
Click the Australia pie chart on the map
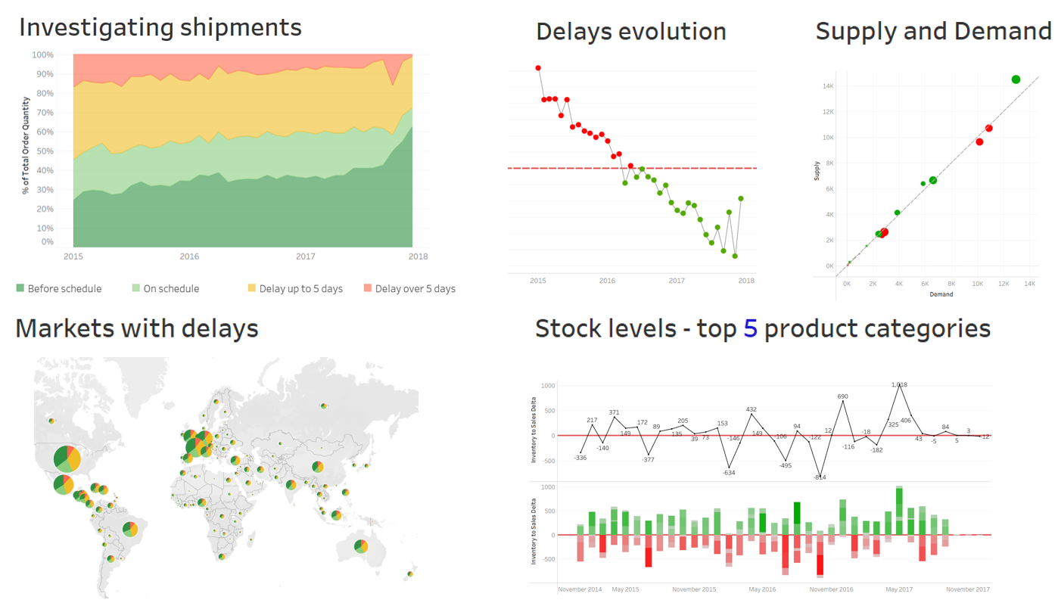[x=361, y=545]
